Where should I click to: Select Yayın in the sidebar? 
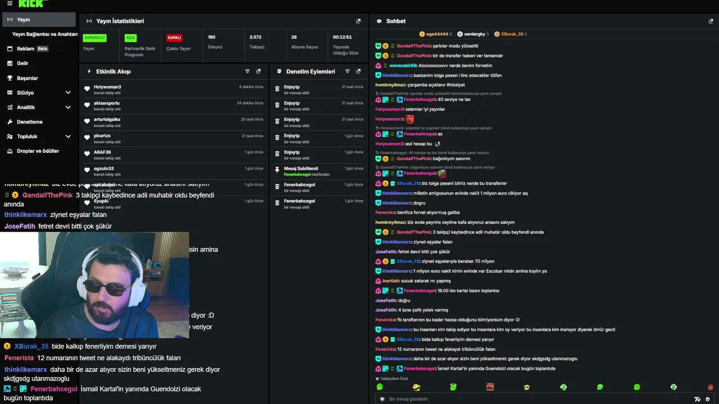(x=39, y=20)
